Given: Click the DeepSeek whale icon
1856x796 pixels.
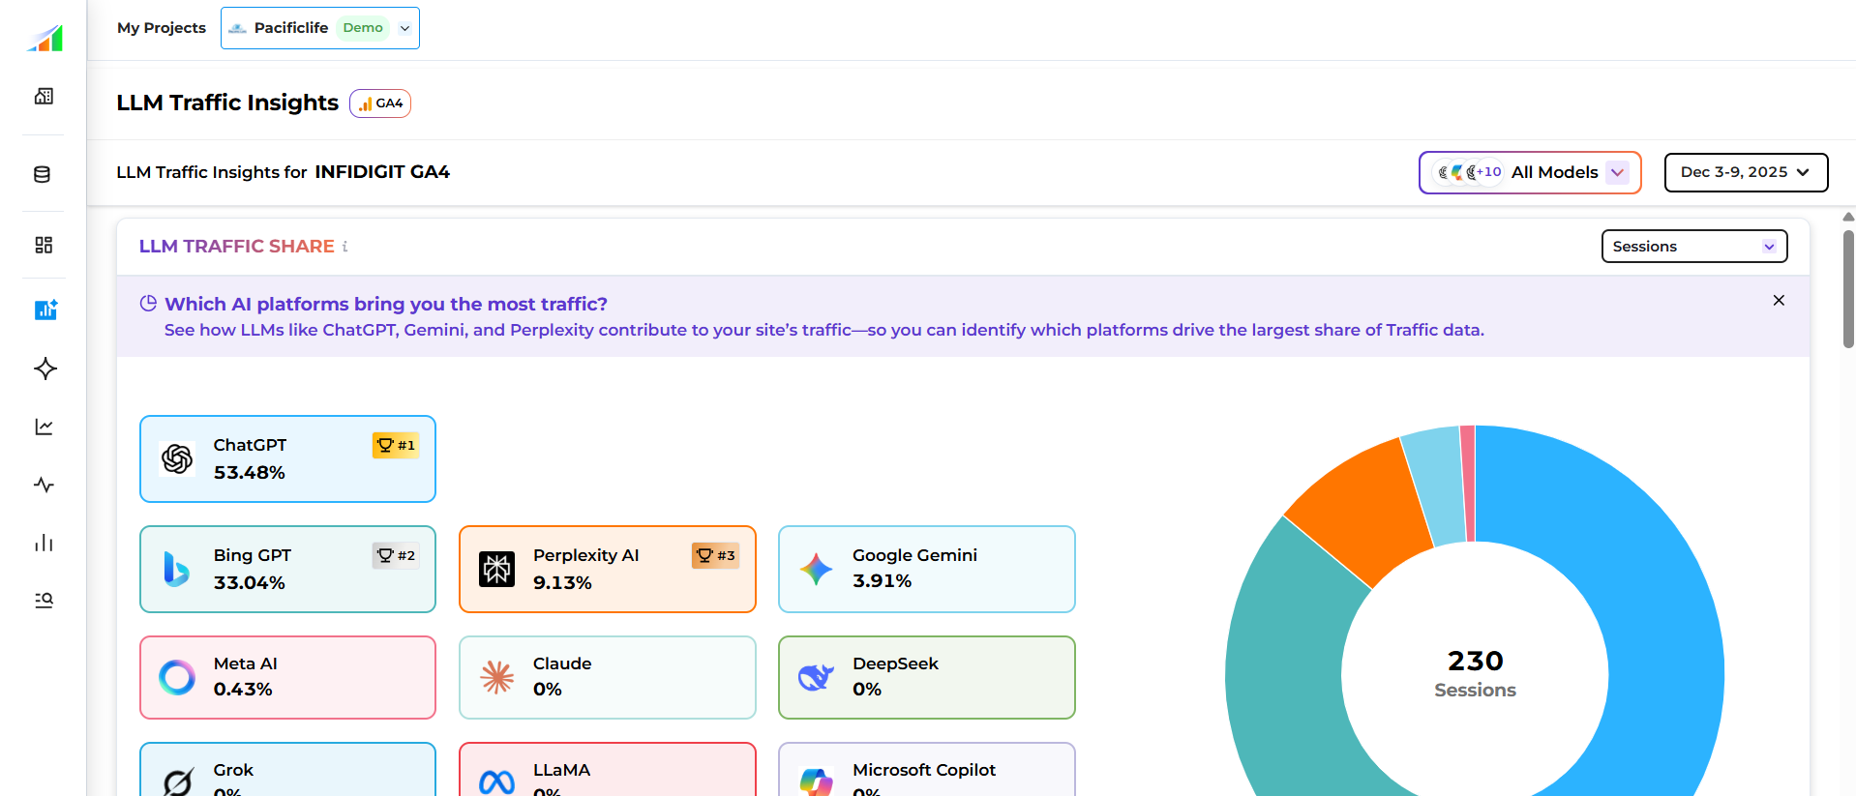Looking at the screenshot, I should coord(816,677).
